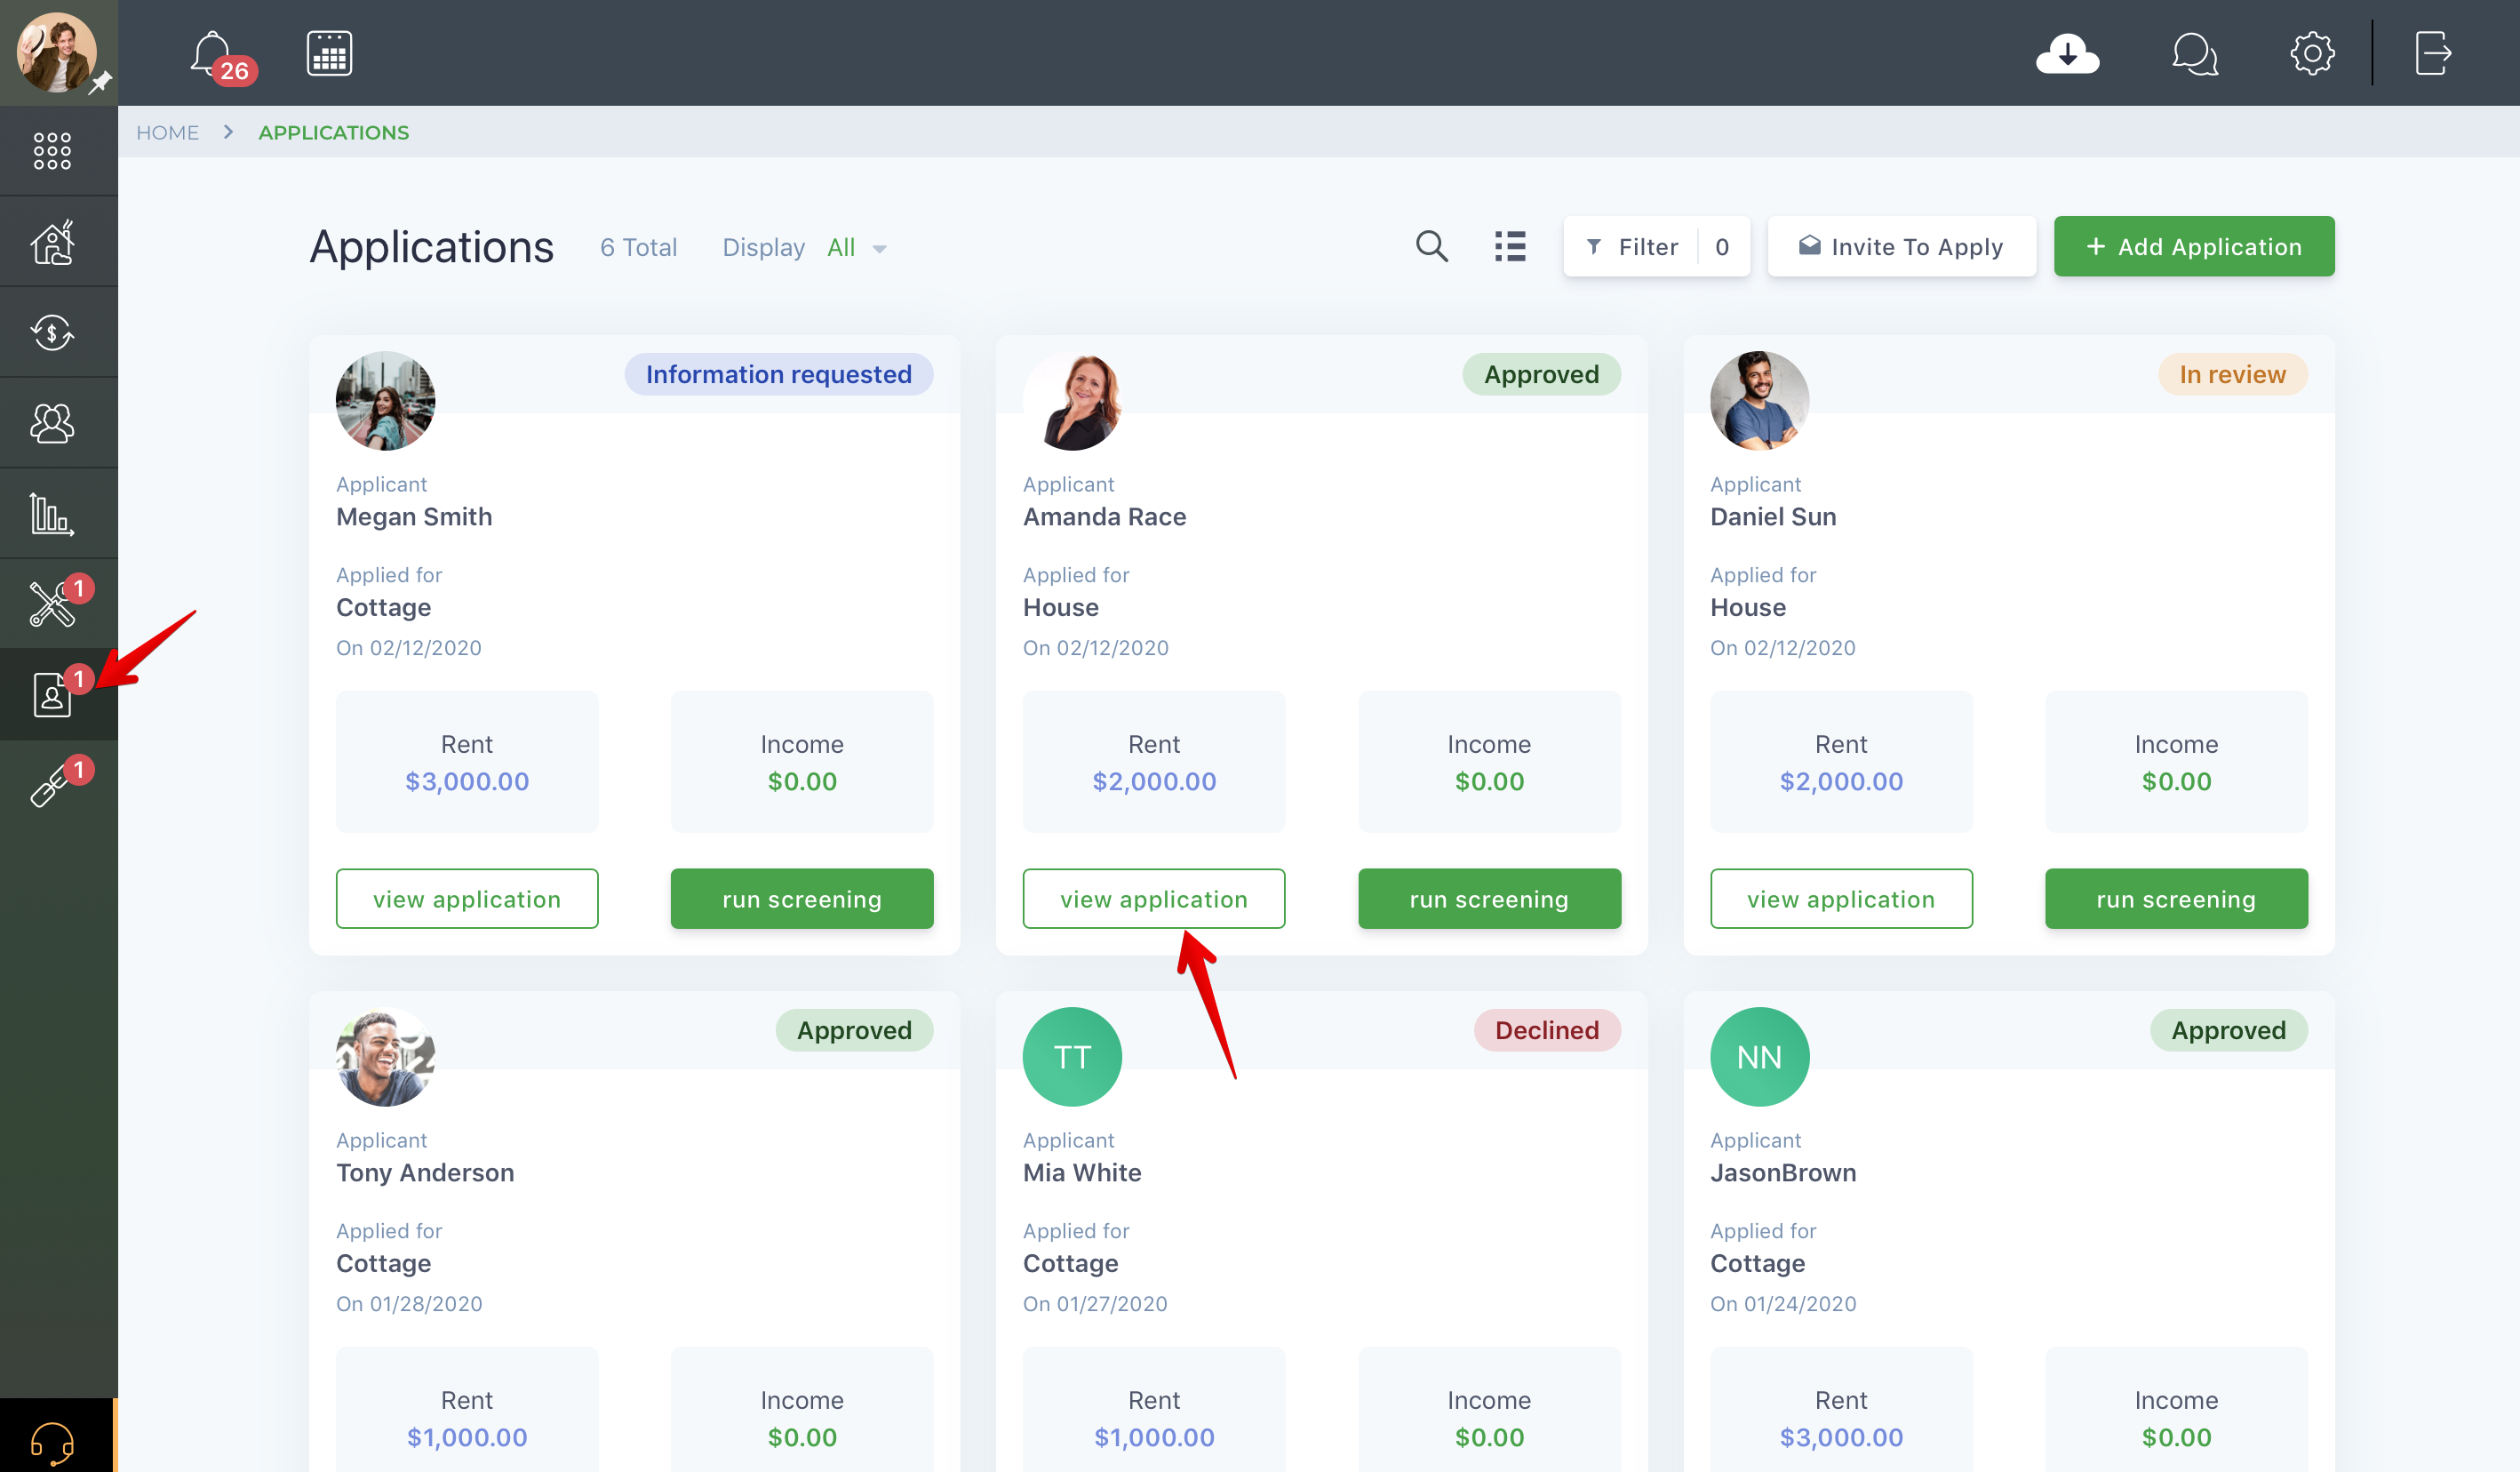Open the accounting dollar icon in sidebar

[x=52, y=332]
